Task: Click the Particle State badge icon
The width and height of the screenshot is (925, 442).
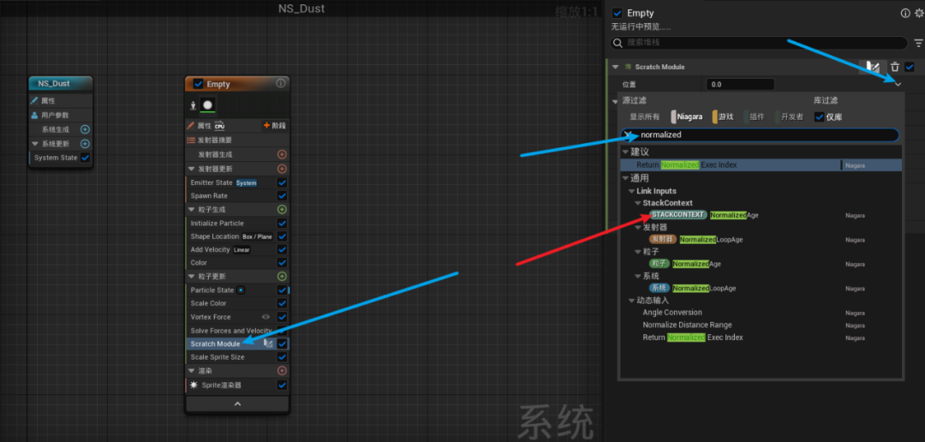Action: click(x=241, y=290)
